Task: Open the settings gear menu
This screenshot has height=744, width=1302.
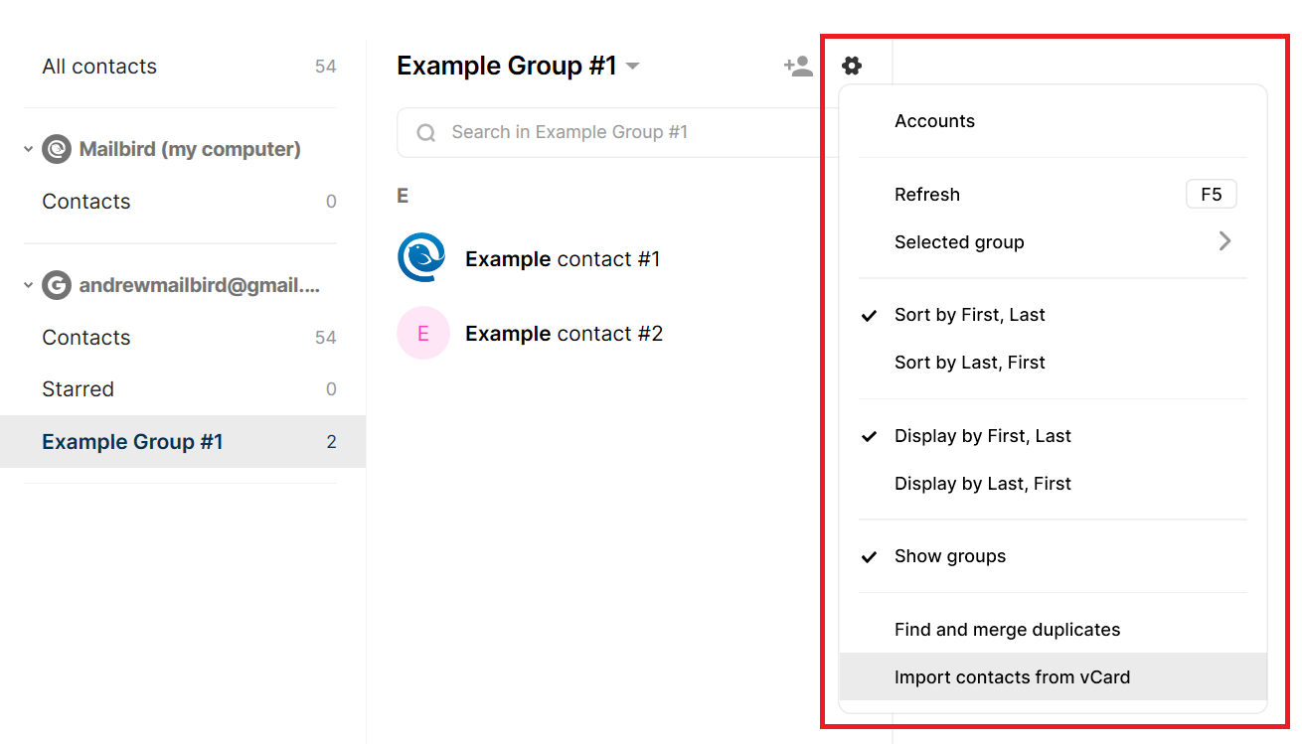Action: pyautogui.click(x=852, y=65)
